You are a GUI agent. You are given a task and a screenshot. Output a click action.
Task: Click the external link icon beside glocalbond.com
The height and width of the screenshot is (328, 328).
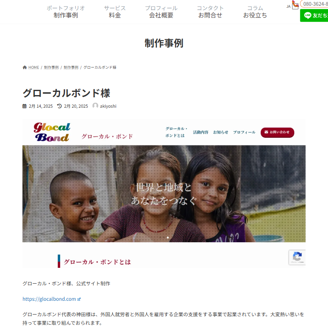coord(79,299)
